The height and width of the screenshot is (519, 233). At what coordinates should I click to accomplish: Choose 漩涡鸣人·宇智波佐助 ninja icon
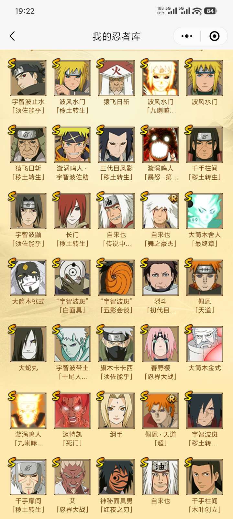[x=72, y=144]
